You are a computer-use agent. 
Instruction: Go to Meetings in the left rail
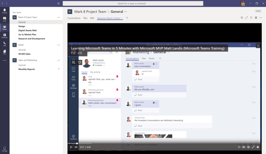(x=4, y=36)
